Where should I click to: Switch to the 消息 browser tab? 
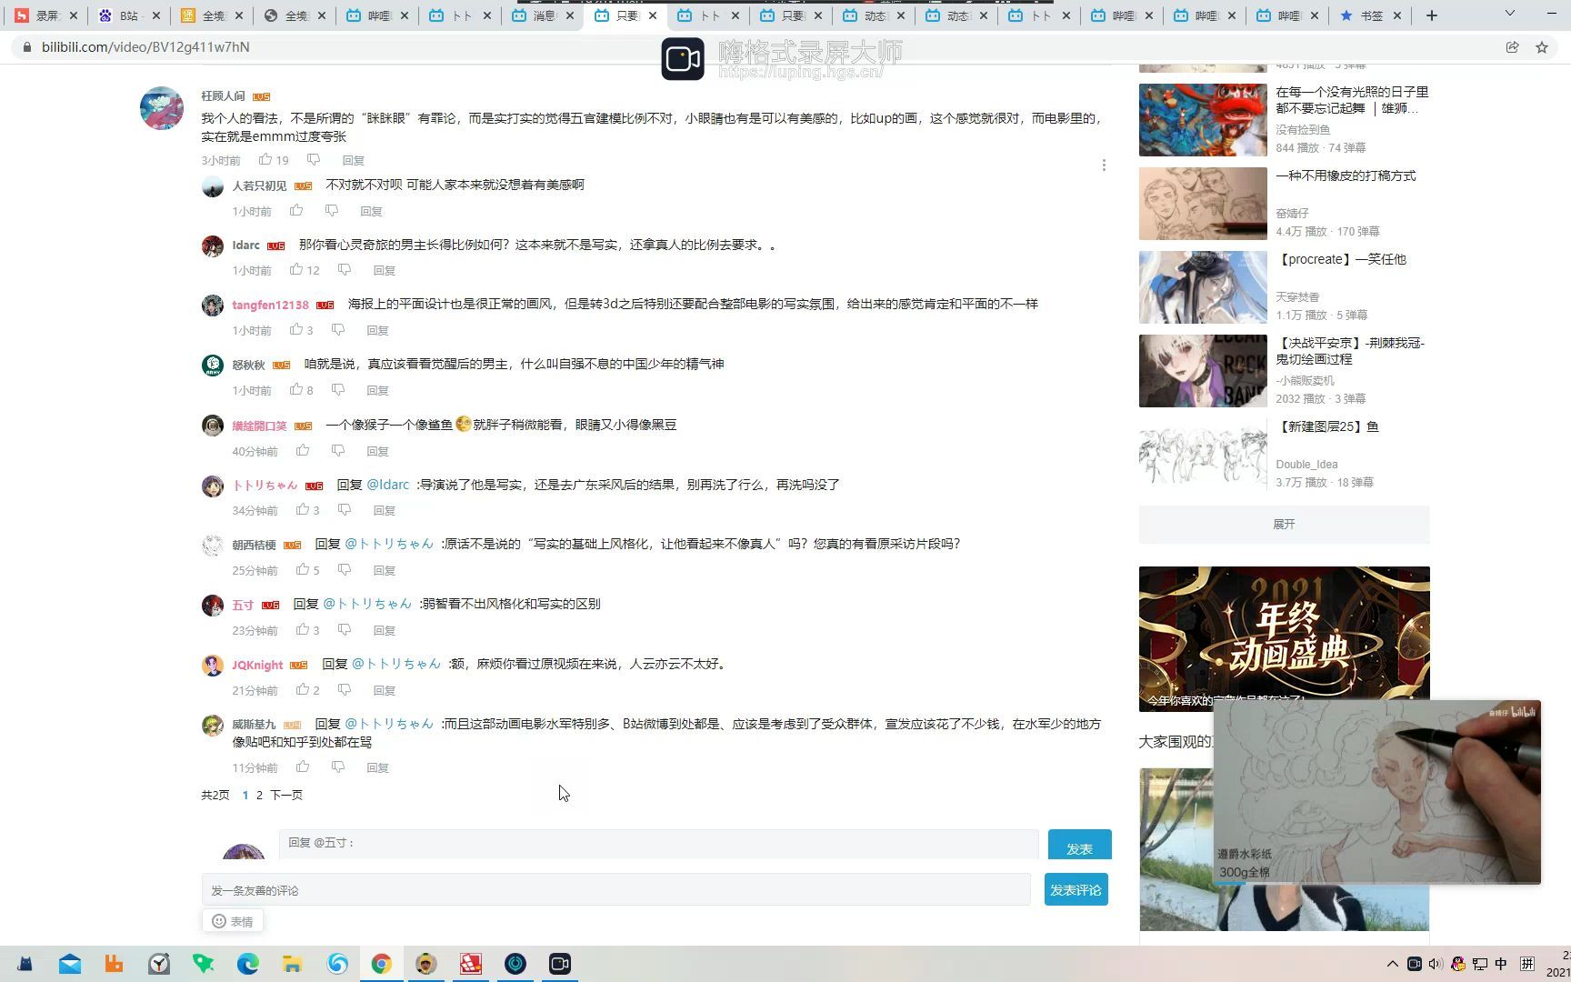coord(544,15)
